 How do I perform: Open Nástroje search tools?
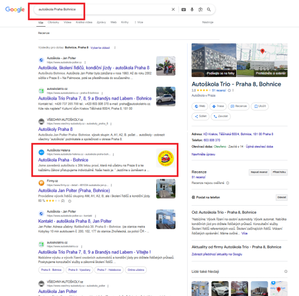208,22
